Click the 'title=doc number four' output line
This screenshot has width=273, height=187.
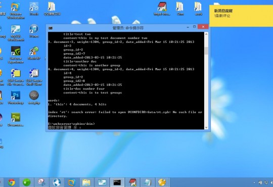tap(84, 88)
